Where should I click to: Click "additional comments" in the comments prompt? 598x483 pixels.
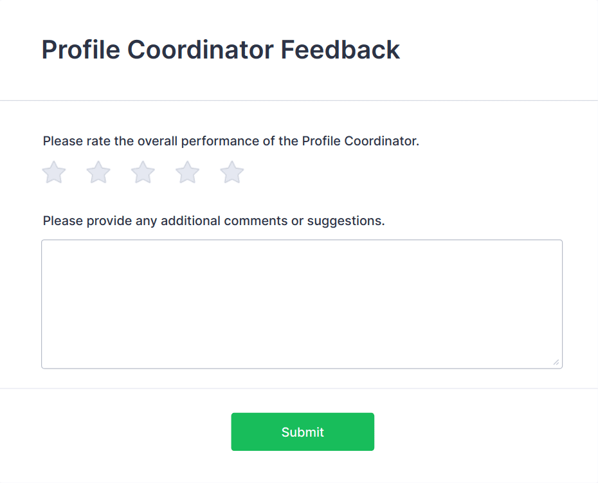pyautogui.click(x=224, y=221)
